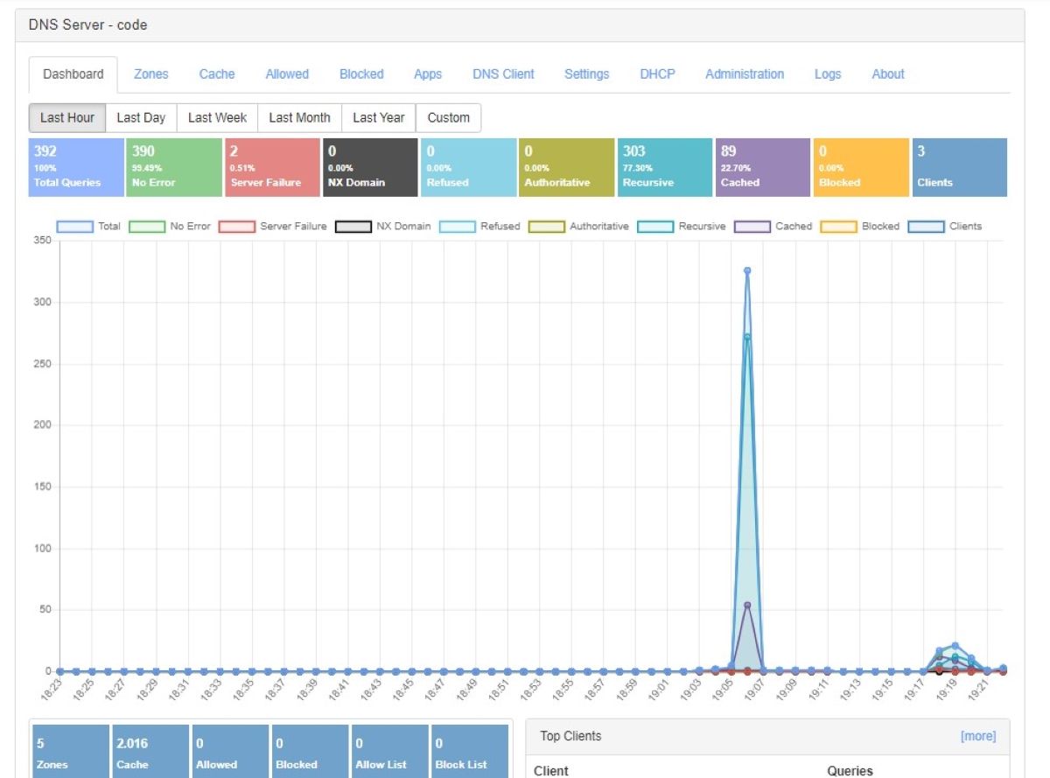Toggle Recursive series in legend
This screenshot has width=1050, height=778.
[x=682, y=227]
